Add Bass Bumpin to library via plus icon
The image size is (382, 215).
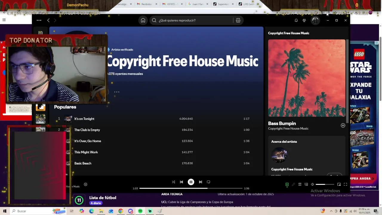click(343, 125)
